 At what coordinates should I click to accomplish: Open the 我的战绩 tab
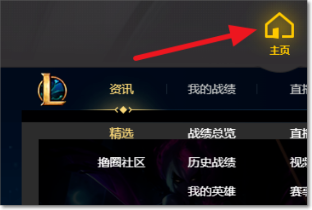212,89
